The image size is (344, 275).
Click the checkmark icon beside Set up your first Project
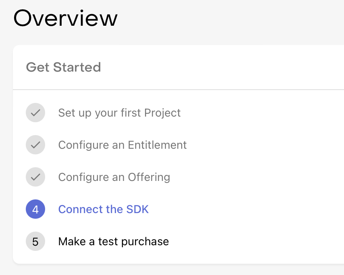coord(35,113)
